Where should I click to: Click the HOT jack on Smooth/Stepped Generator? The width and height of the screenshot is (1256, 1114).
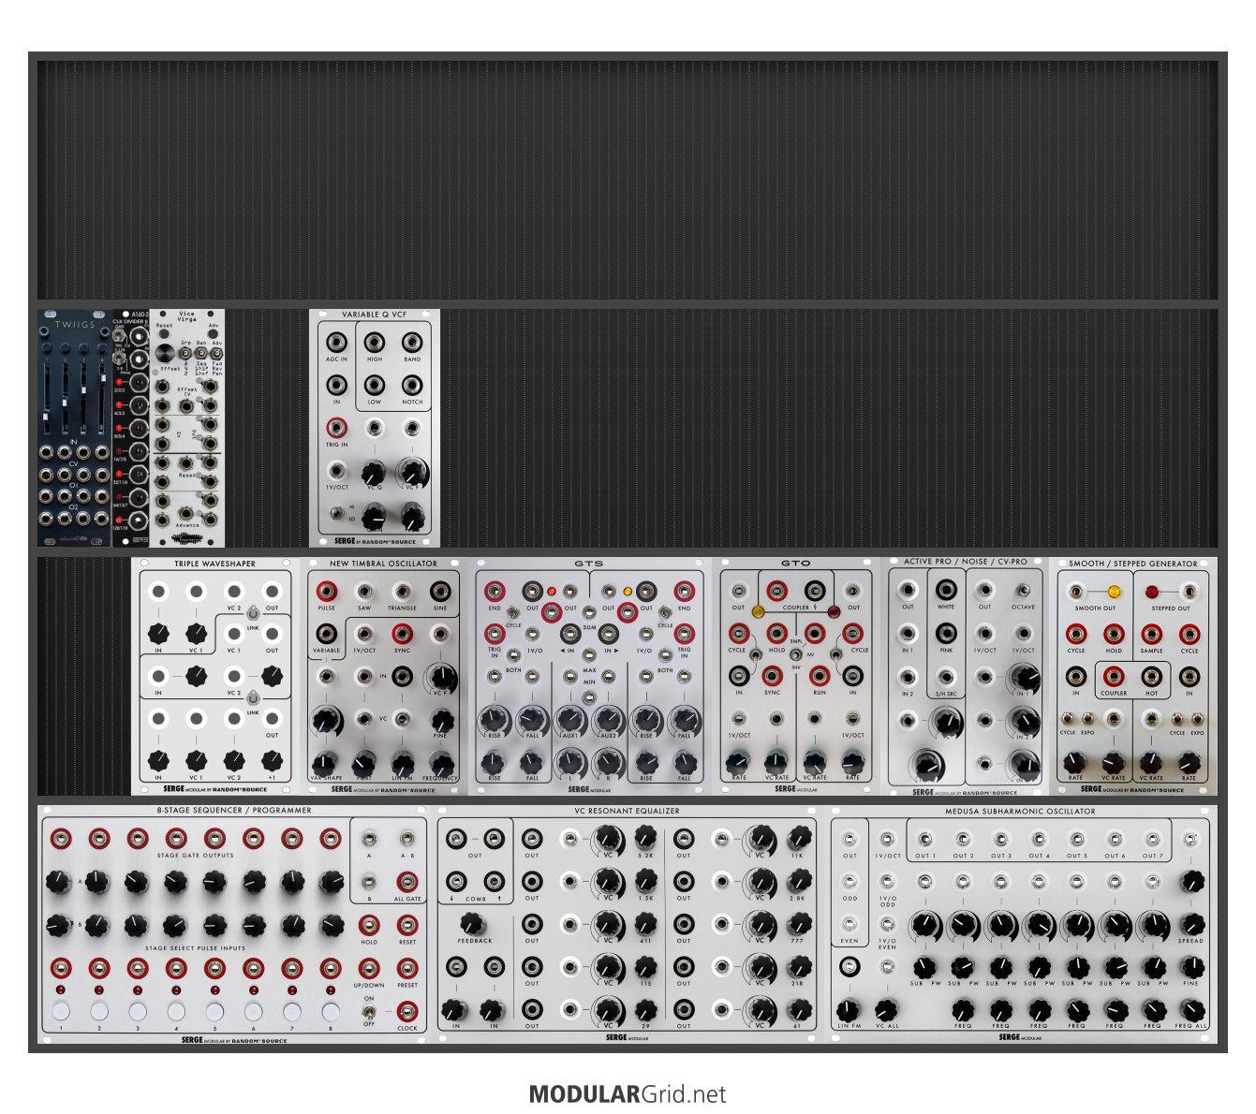coord(1152,676)
